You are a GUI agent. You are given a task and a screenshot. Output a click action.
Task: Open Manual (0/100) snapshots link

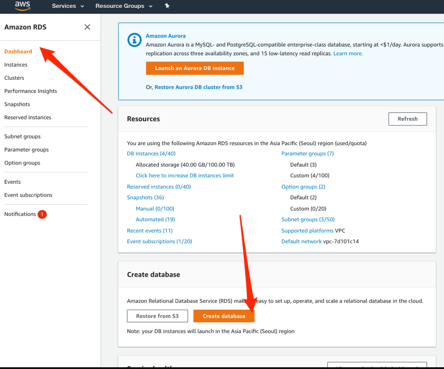coord(155,209)
